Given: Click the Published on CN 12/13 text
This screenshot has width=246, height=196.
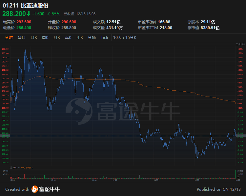Looking at the screenshot, I should pyautogui.click(x=219, y=189).
